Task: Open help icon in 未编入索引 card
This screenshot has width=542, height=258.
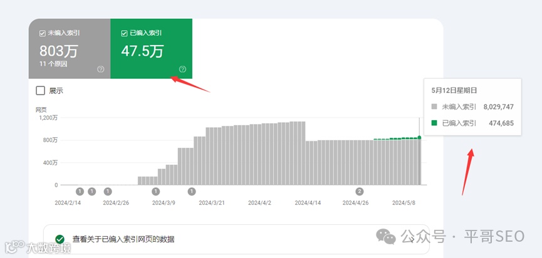Action: (x=101, y=69)
